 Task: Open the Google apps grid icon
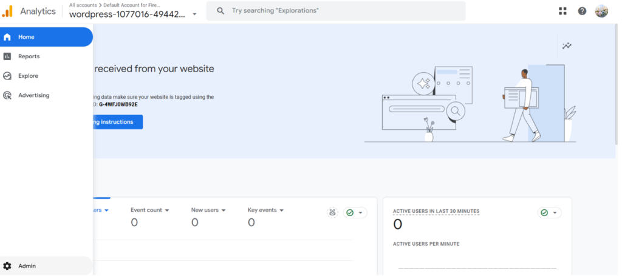[x=562, y=11]
